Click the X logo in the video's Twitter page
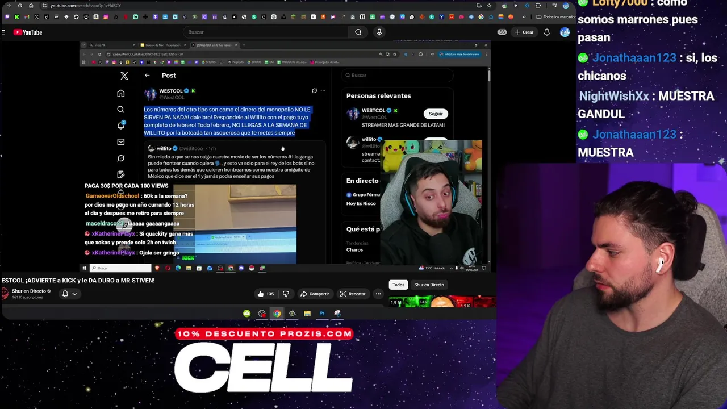This screenshot has width=727, height=409. [124, 76]
